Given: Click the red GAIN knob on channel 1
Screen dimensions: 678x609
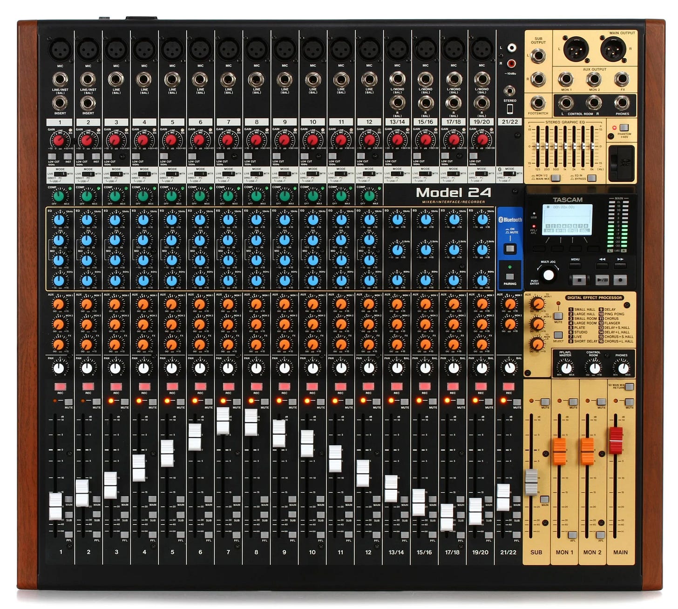Looking at the screenshot, I should (x=59, y=140).
